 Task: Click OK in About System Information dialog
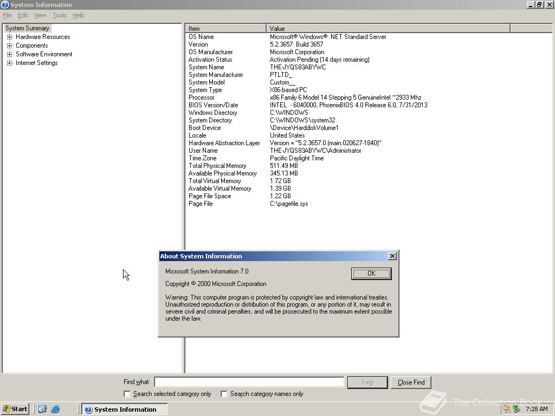371,274
